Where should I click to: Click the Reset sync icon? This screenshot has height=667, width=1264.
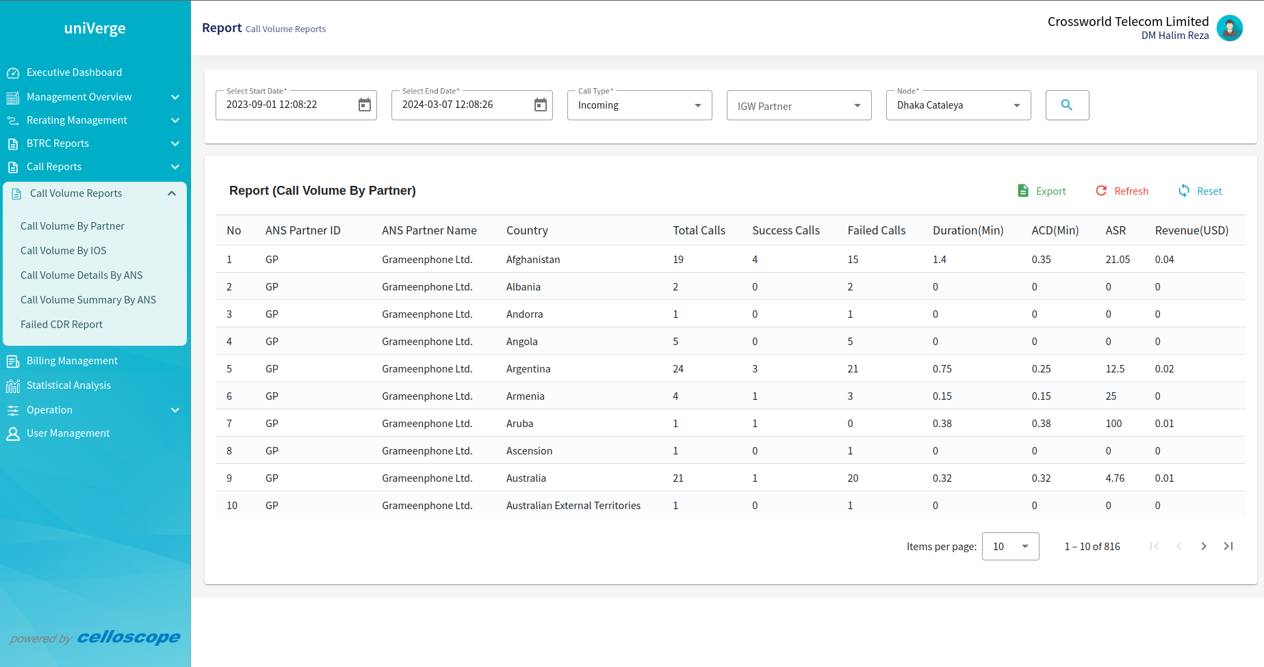pyautogui.click(x=1184, y=191)
